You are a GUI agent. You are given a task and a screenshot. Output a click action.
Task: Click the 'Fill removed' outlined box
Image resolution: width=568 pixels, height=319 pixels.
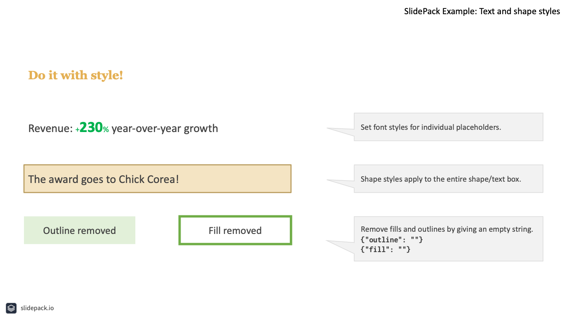pos(235,230)
